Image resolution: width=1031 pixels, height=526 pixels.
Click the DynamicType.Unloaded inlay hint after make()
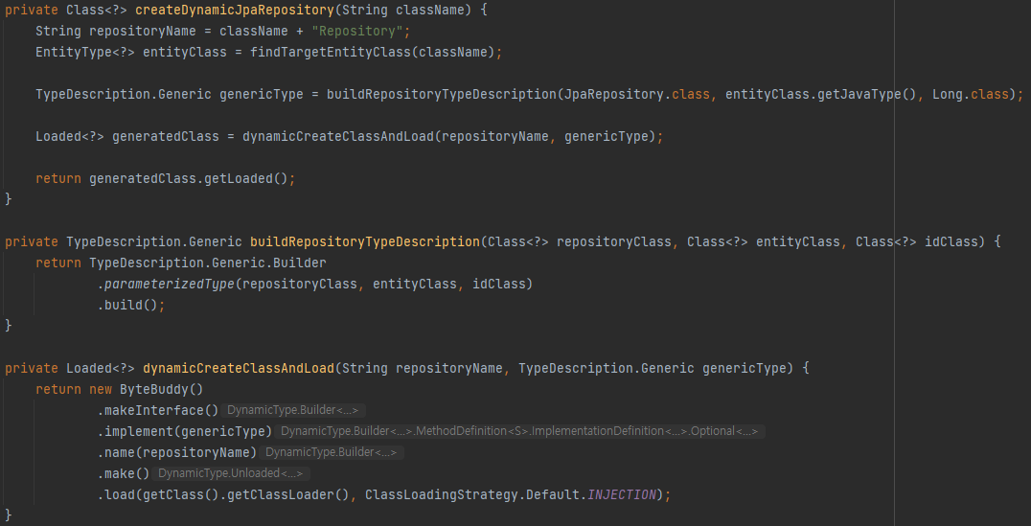pos(231,472)
